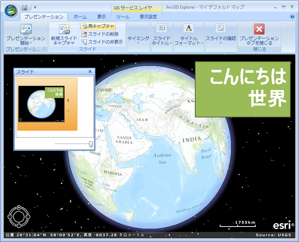Customize quick access toolbar dropdown arrow
The height and width of the screenshot is (242, 299).
(35, 7)
